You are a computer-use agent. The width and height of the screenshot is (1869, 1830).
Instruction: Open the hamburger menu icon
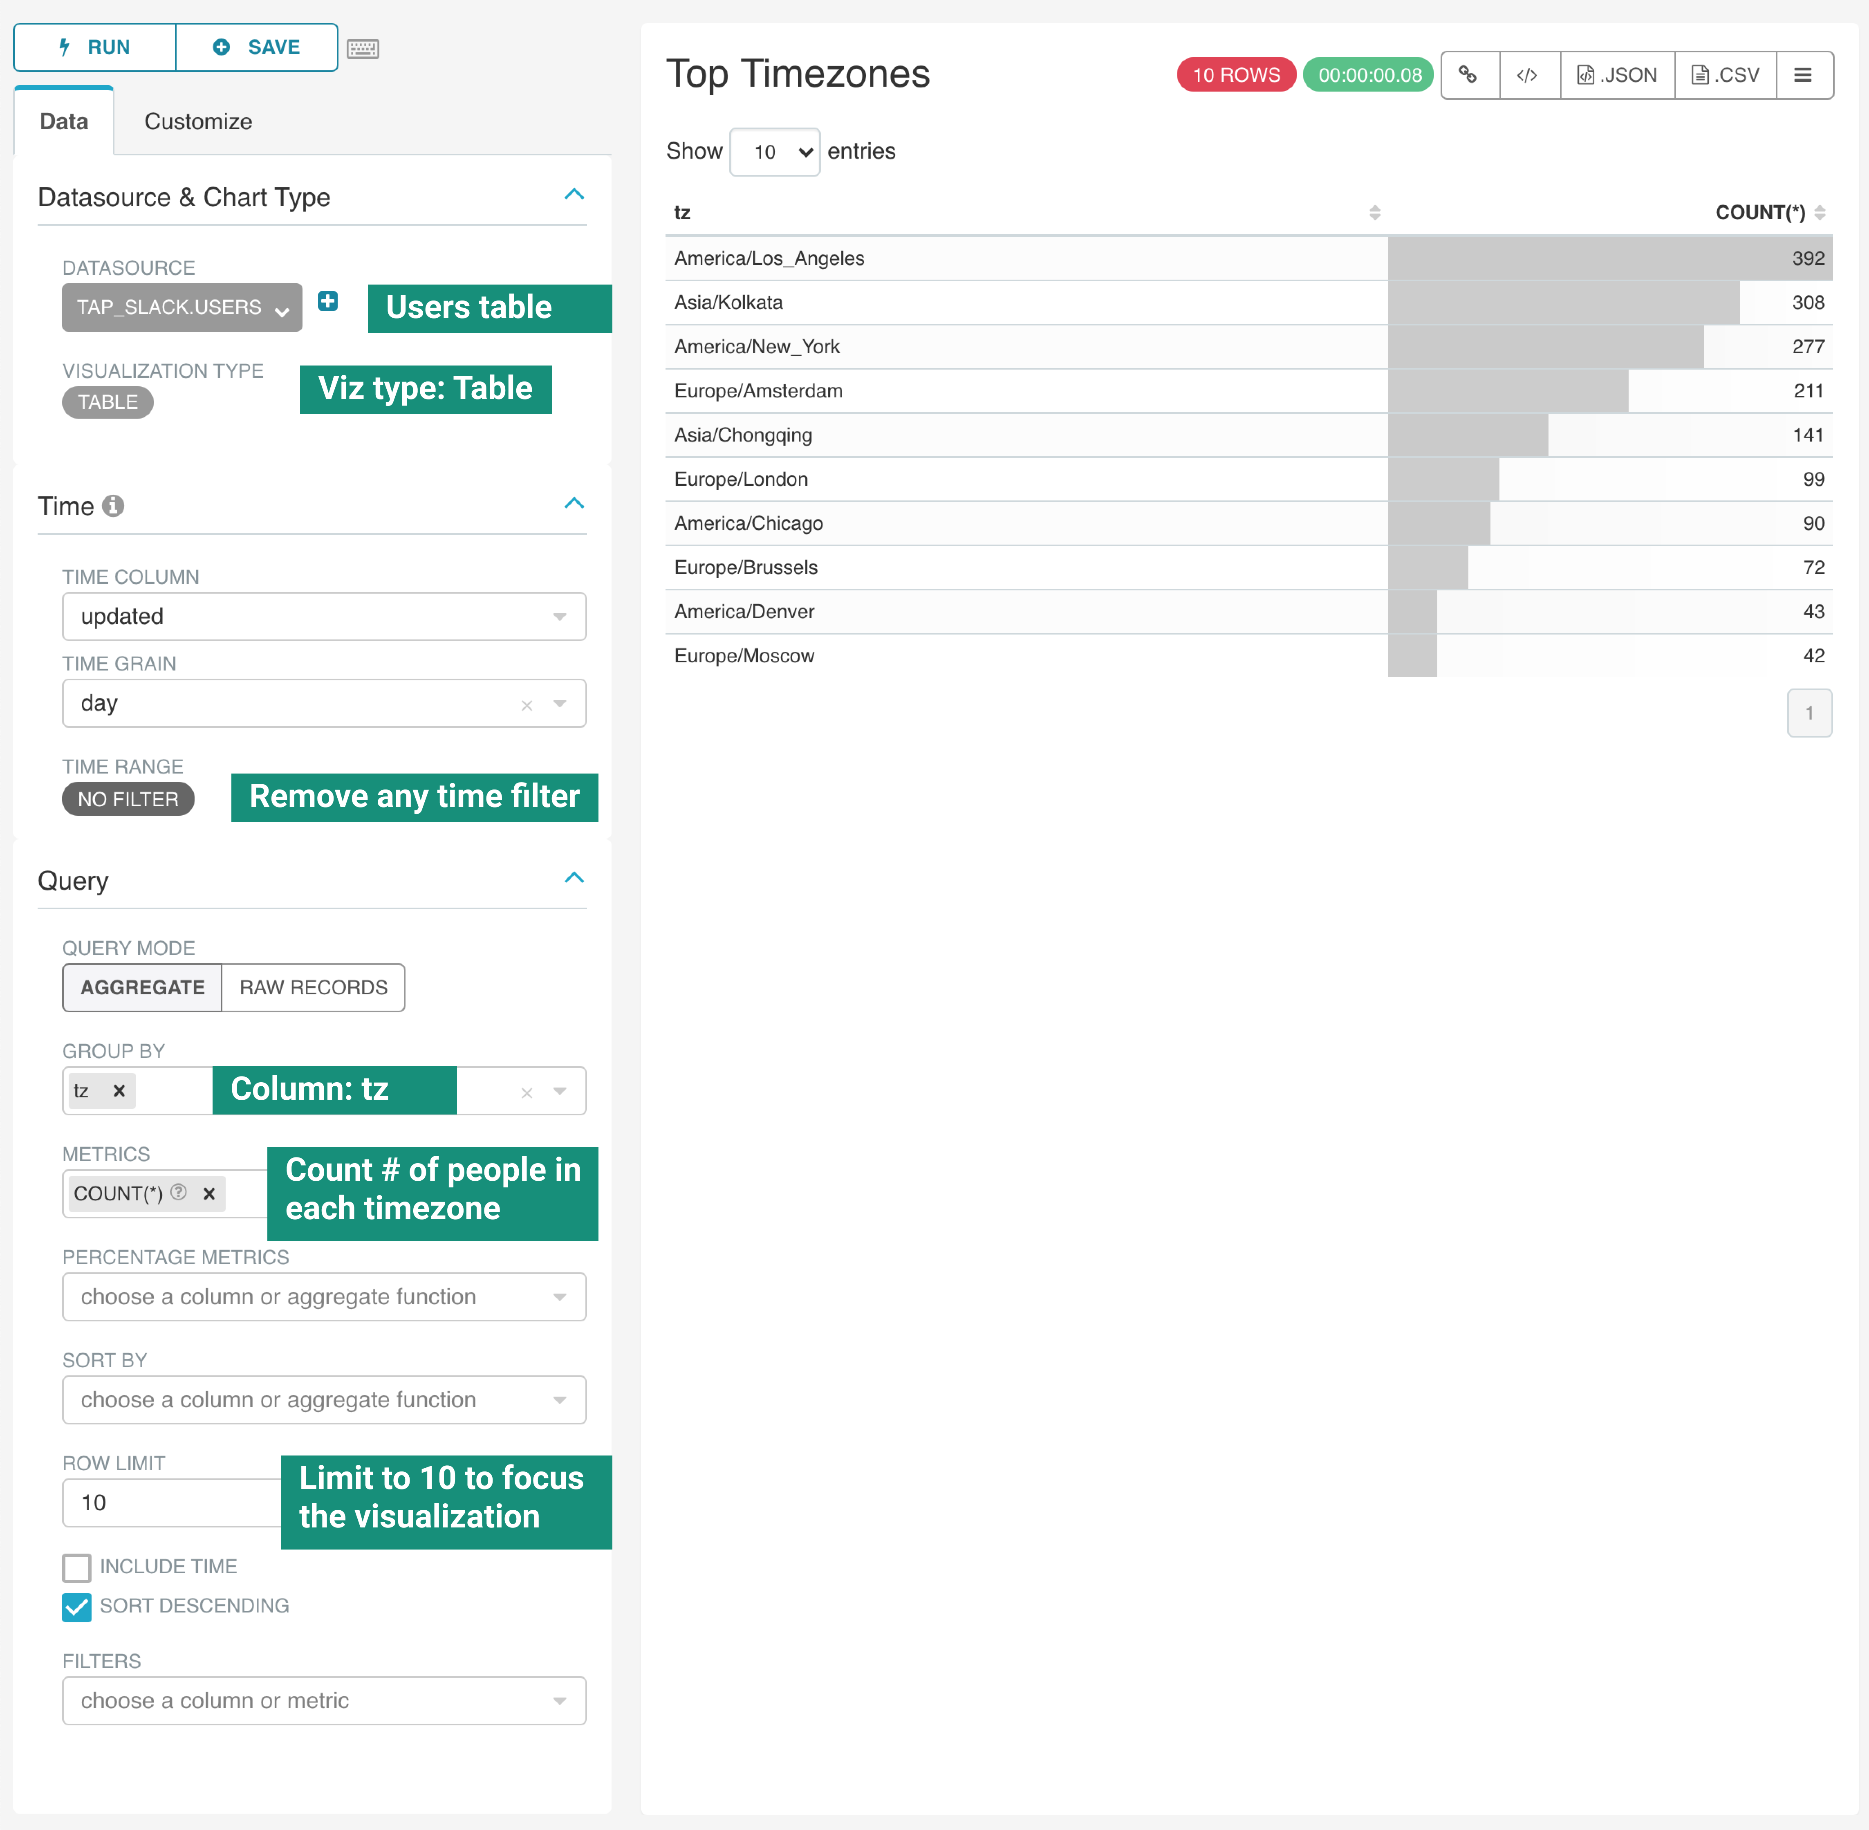[1803, 75]
